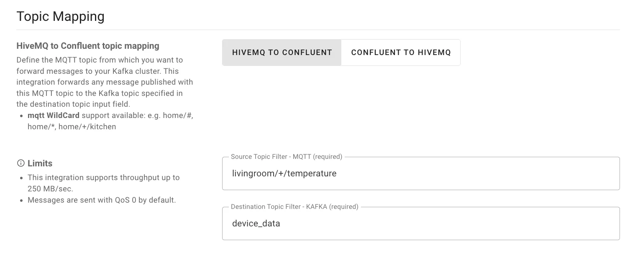
Task: Click the HiveMQ to Confluent topic mapping subheading
Action: (88, 45)
